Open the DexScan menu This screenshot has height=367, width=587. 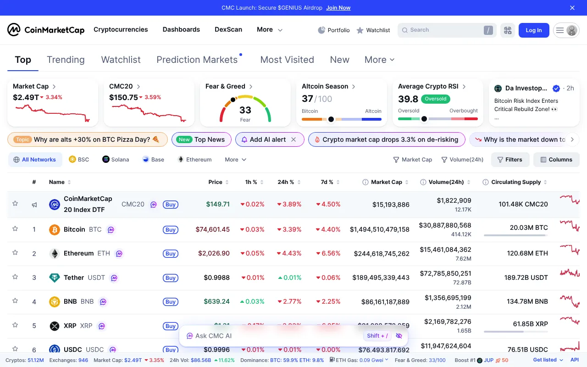(x=228, y=29)
